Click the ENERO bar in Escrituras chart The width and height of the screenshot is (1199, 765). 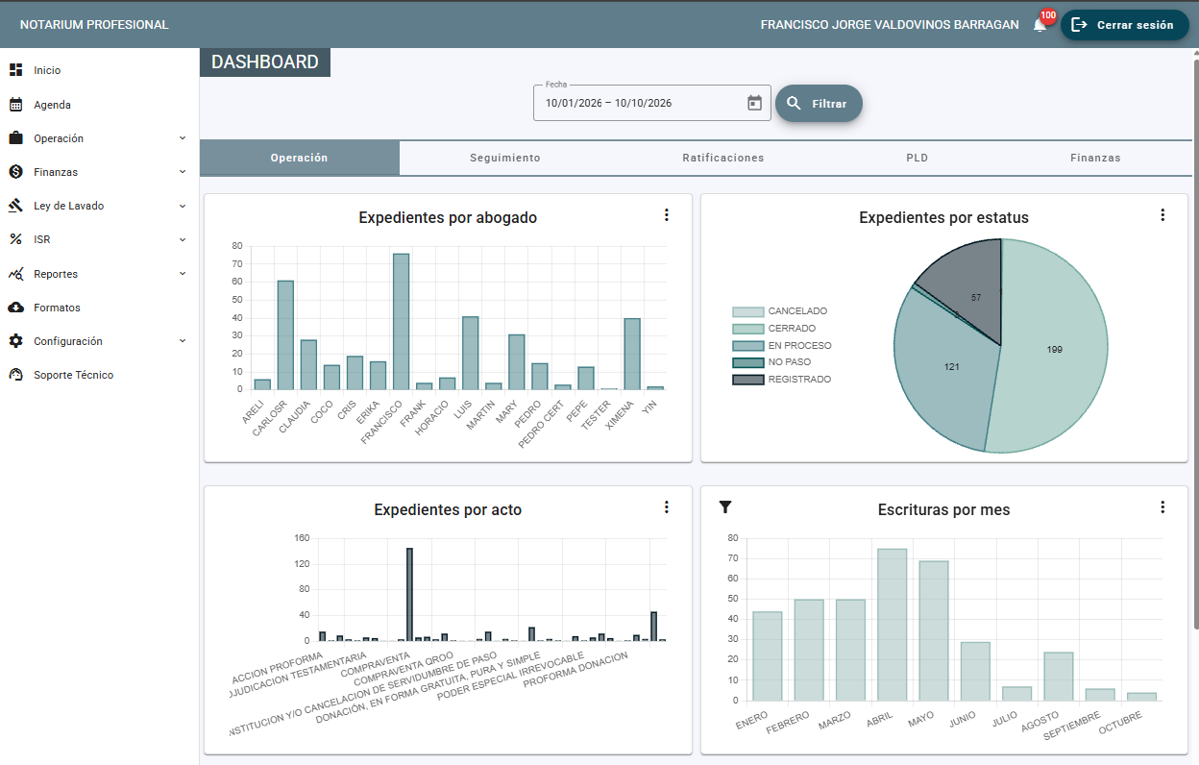coord(768,656)
